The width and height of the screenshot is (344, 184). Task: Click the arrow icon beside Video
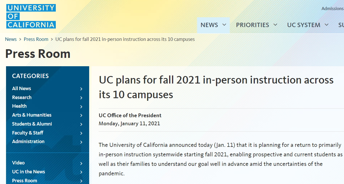point(81,163)
